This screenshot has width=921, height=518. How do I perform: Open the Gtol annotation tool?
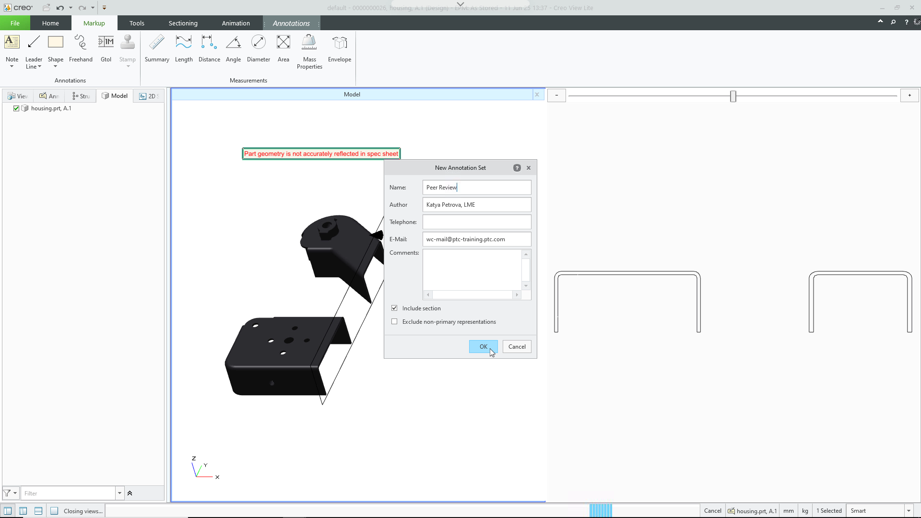(106, 48)
